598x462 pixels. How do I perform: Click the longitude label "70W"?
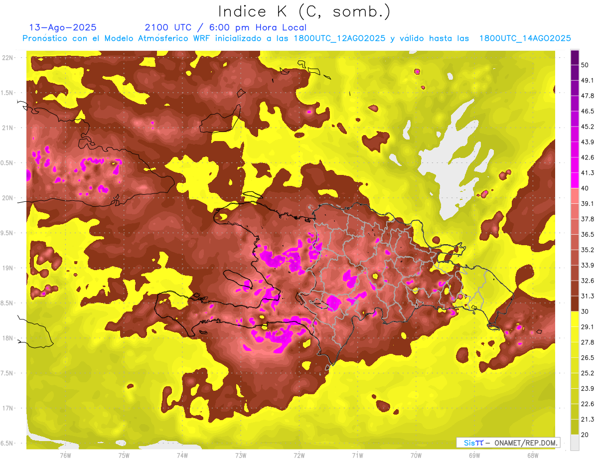pos(416,455)
